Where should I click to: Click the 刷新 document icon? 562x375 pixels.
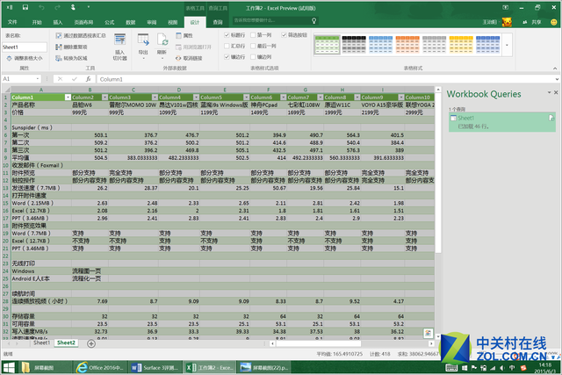pyautogui.click(x=162, y=40)
